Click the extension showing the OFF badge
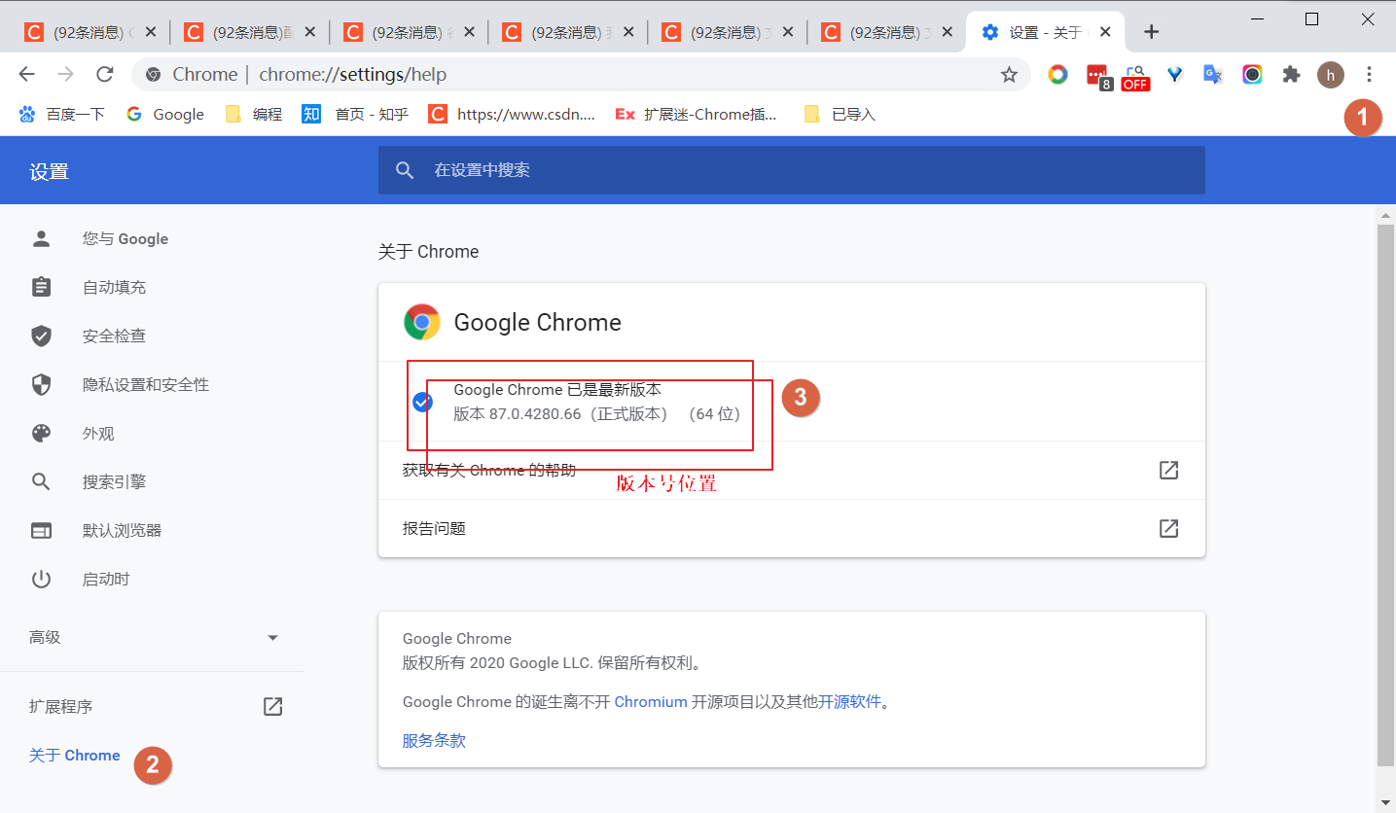The height and width of the screenshot is (813, 1396). 1135,77
